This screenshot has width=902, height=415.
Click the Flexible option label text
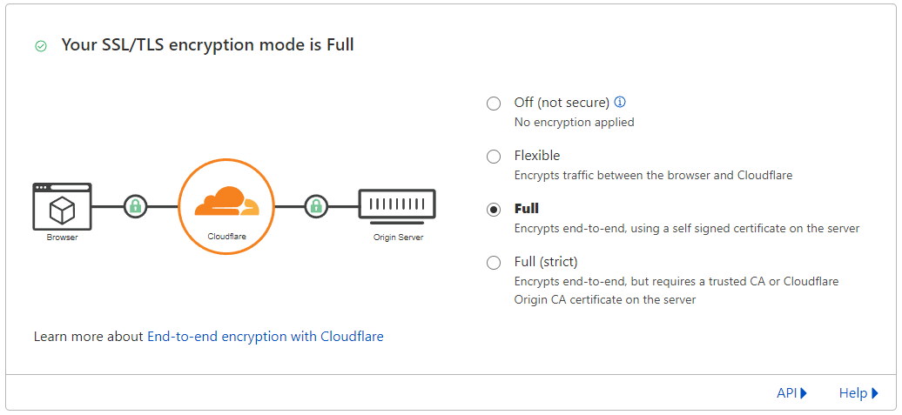537,156
